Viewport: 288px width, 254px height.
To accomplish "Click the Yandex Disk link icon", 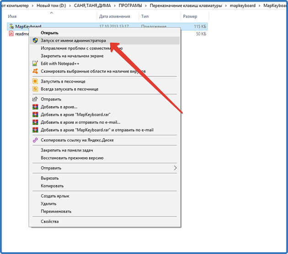I will (35, 140).
